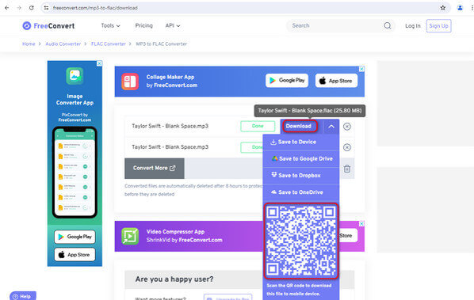
Task: Open Google Play in the Collage Maker banner
Action: 287,81
